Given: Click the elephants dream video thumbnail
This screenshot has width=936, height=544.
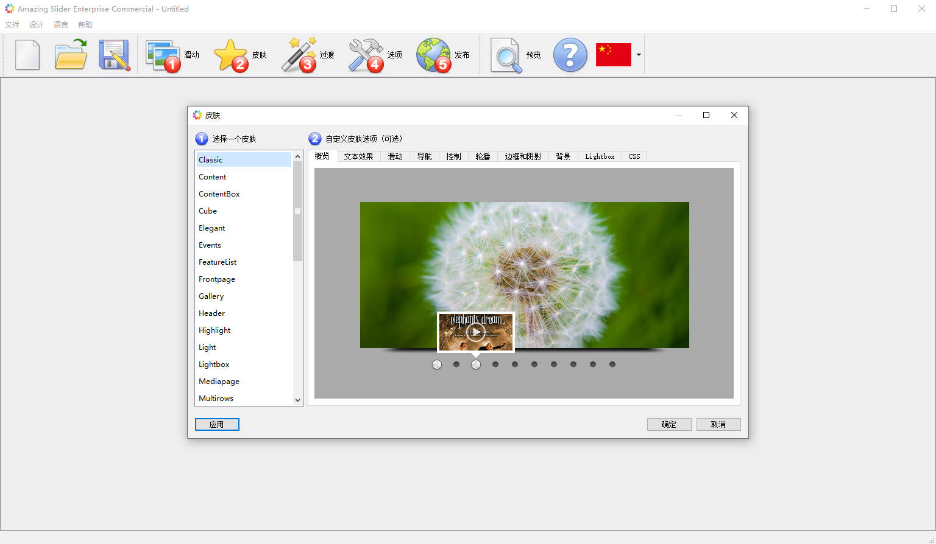Looking at the screenshot, I should 476,332.
